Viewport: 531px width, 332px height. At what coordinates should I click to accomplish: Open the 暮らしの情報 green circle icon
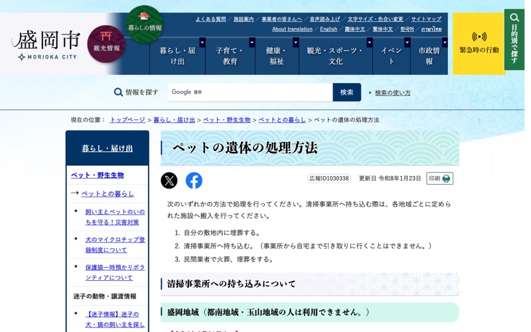145,24
